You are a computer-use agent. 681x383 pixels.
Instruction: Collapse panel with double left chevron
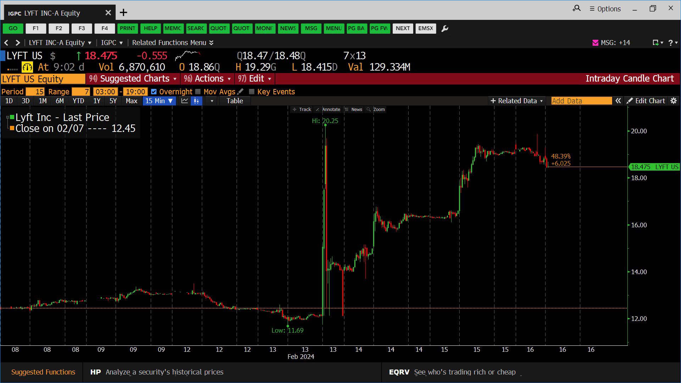(618, 101)
